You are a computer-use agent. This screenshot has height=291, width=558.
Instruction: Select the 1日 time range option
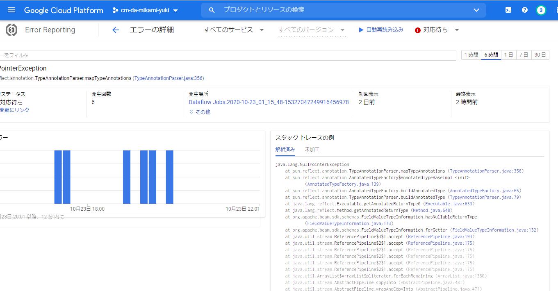pos(508,55)
